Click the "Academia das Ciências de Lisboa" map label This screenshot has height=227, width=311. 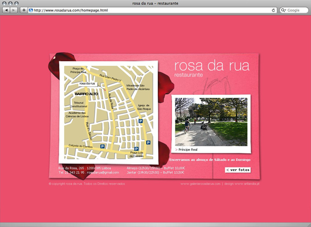click(77, 114)
